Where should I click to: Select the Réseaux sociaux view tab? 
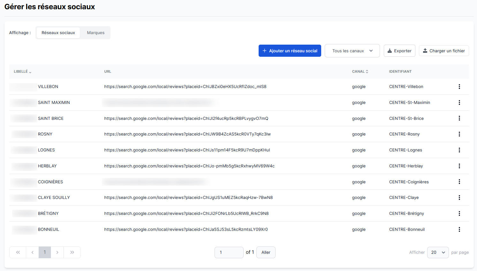[58, 33]
